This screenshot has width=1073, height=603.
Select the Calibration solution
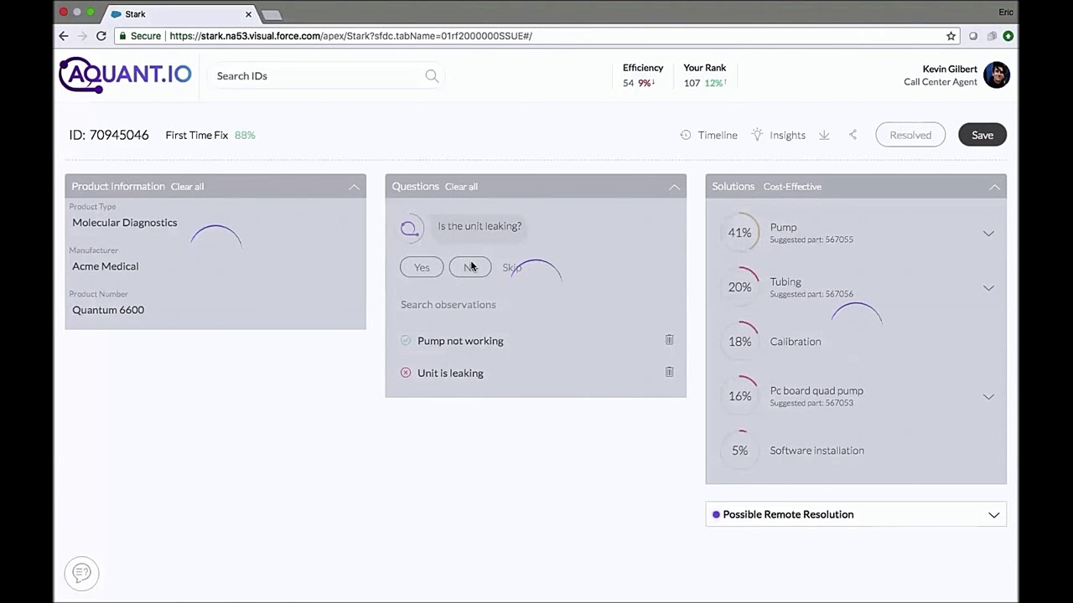(x=796, y=342)
